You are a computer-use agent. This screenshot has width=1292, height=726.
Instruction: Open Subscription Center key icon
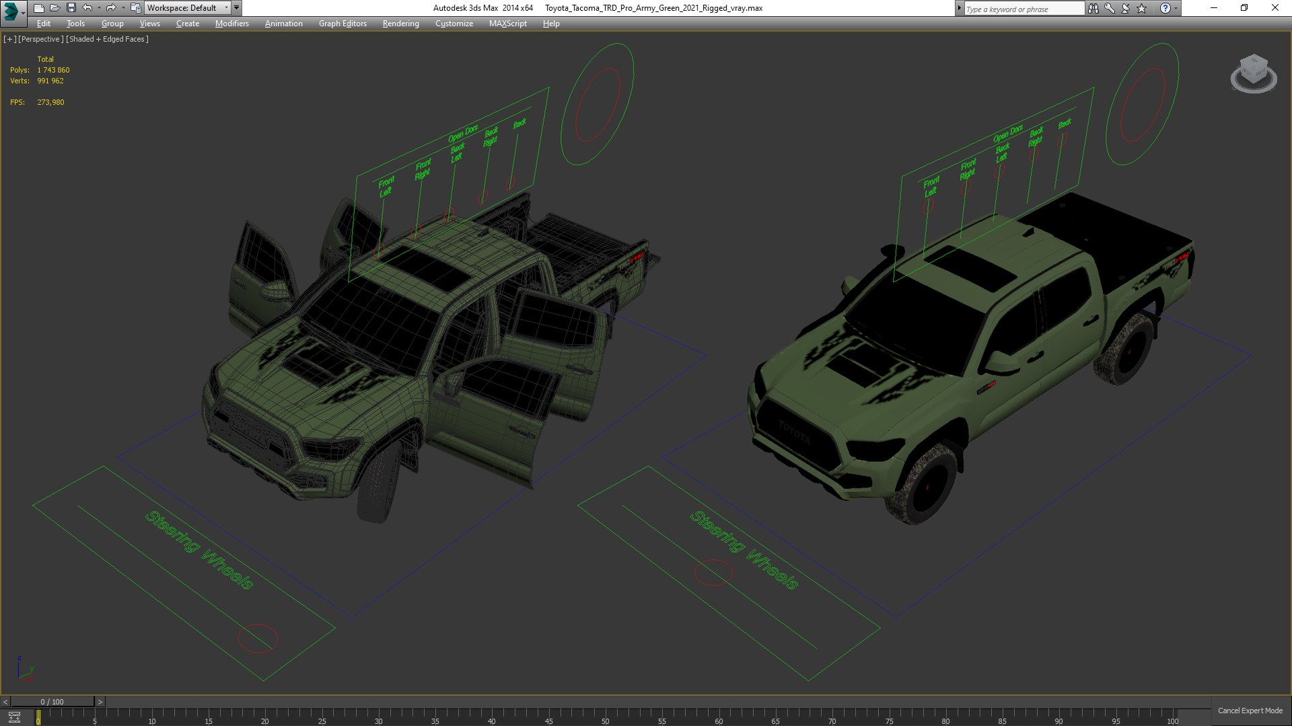point(1109,8)
